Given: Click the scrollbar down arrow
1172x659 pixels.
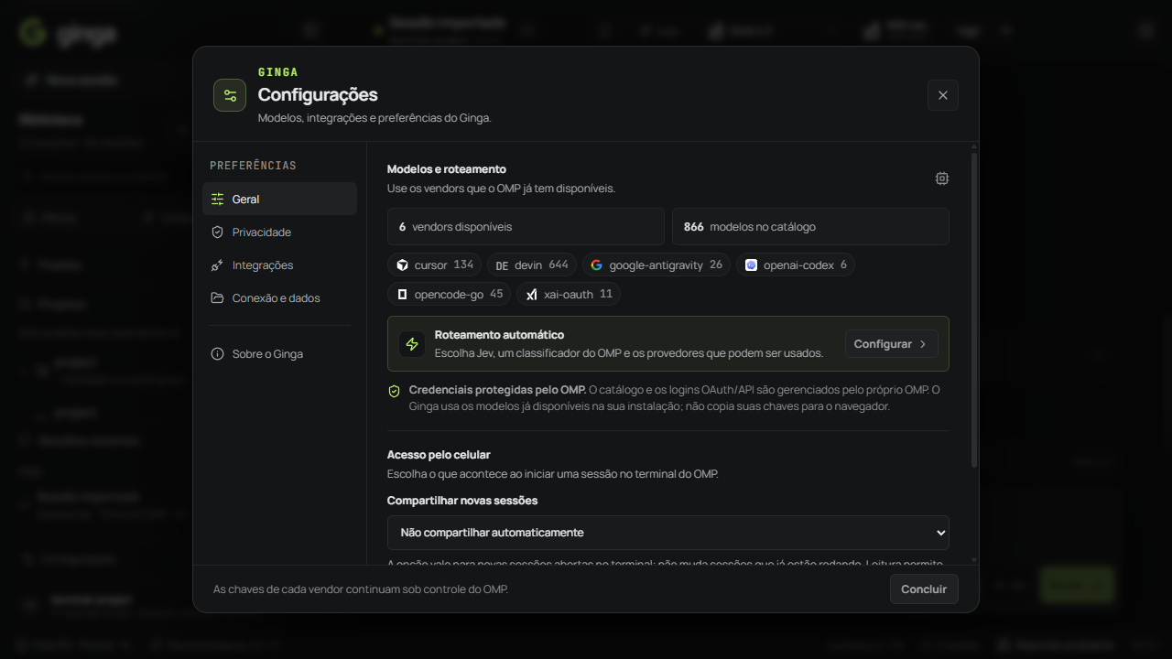Looking at the screenshot, I should point(974,559).
